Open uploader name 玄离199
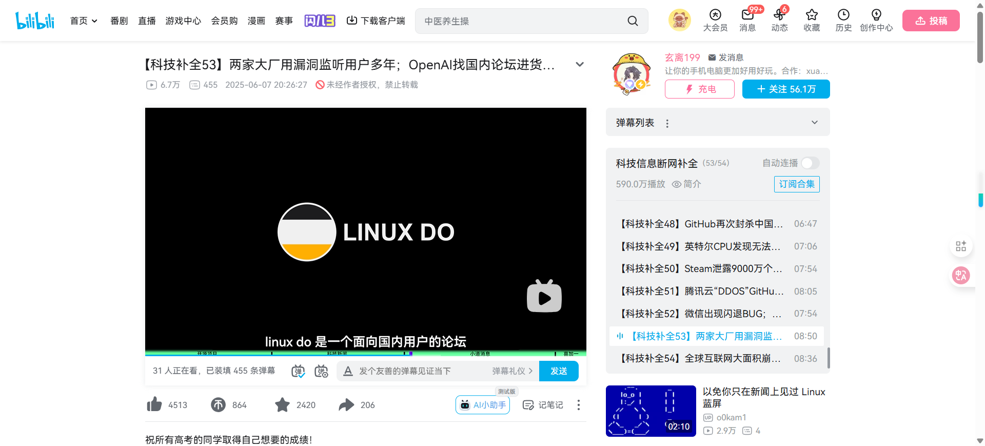This screenshot has width=985, height=446. [682, 57]
